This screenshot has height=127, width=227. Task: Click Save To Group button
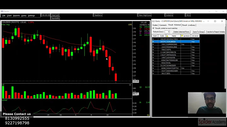coord(198,32)
